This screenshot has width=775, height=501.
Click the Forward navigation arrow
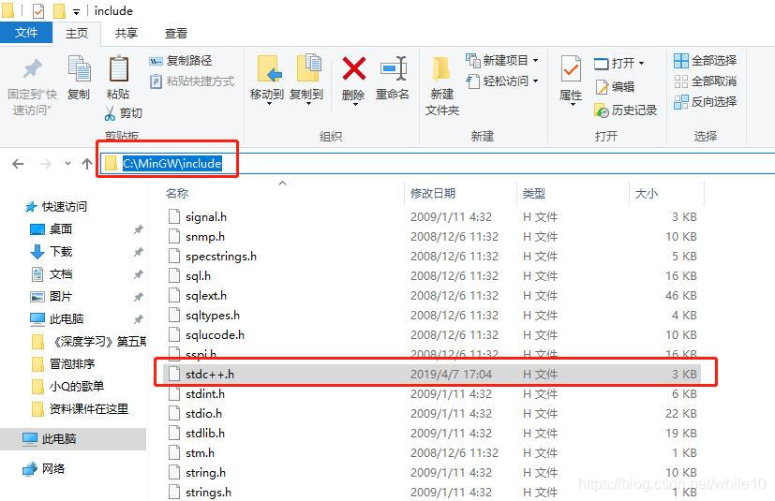45,164
